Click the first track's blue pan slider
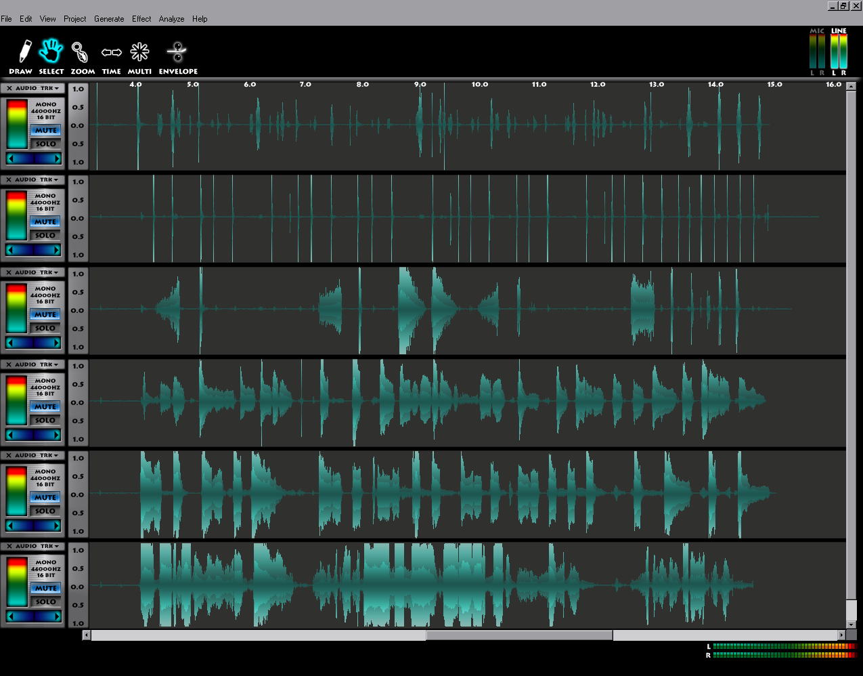 (x=34, y=159)
